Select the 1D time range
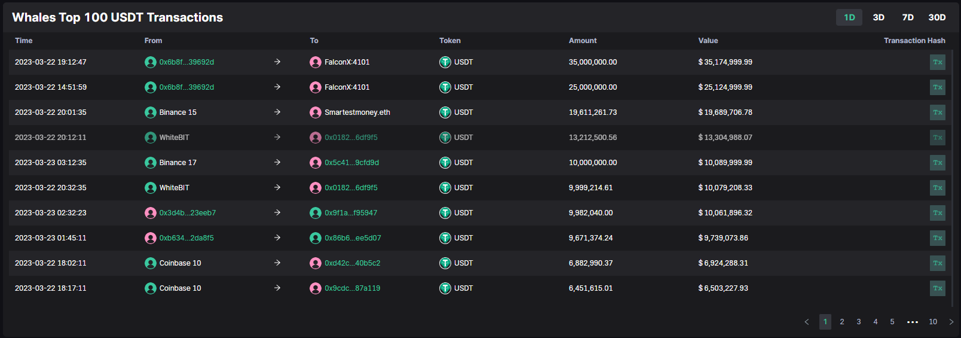This screenshot has width=961, height=338. point(849,17)
